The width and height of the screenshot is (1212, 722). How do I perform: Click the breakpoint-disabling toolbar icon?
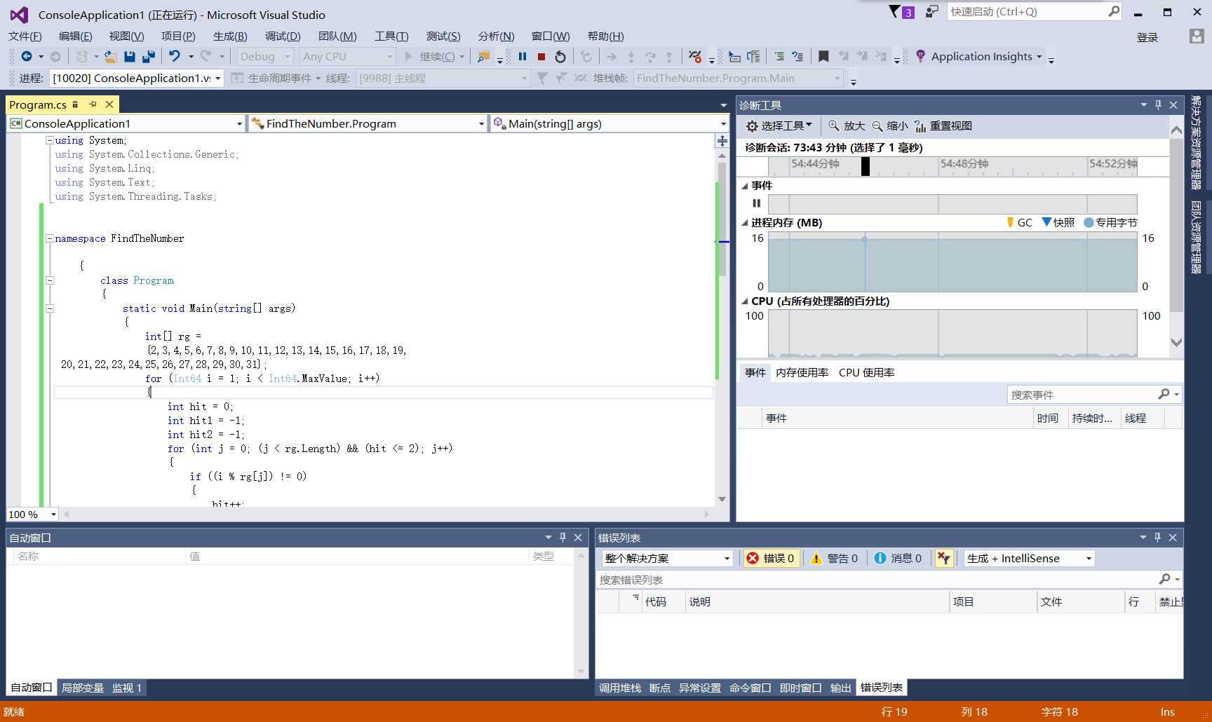695,57
